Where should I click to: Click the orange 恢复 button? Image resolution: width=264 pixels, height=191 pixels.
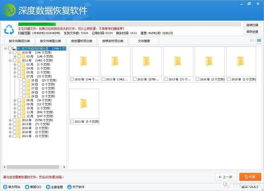250,177
